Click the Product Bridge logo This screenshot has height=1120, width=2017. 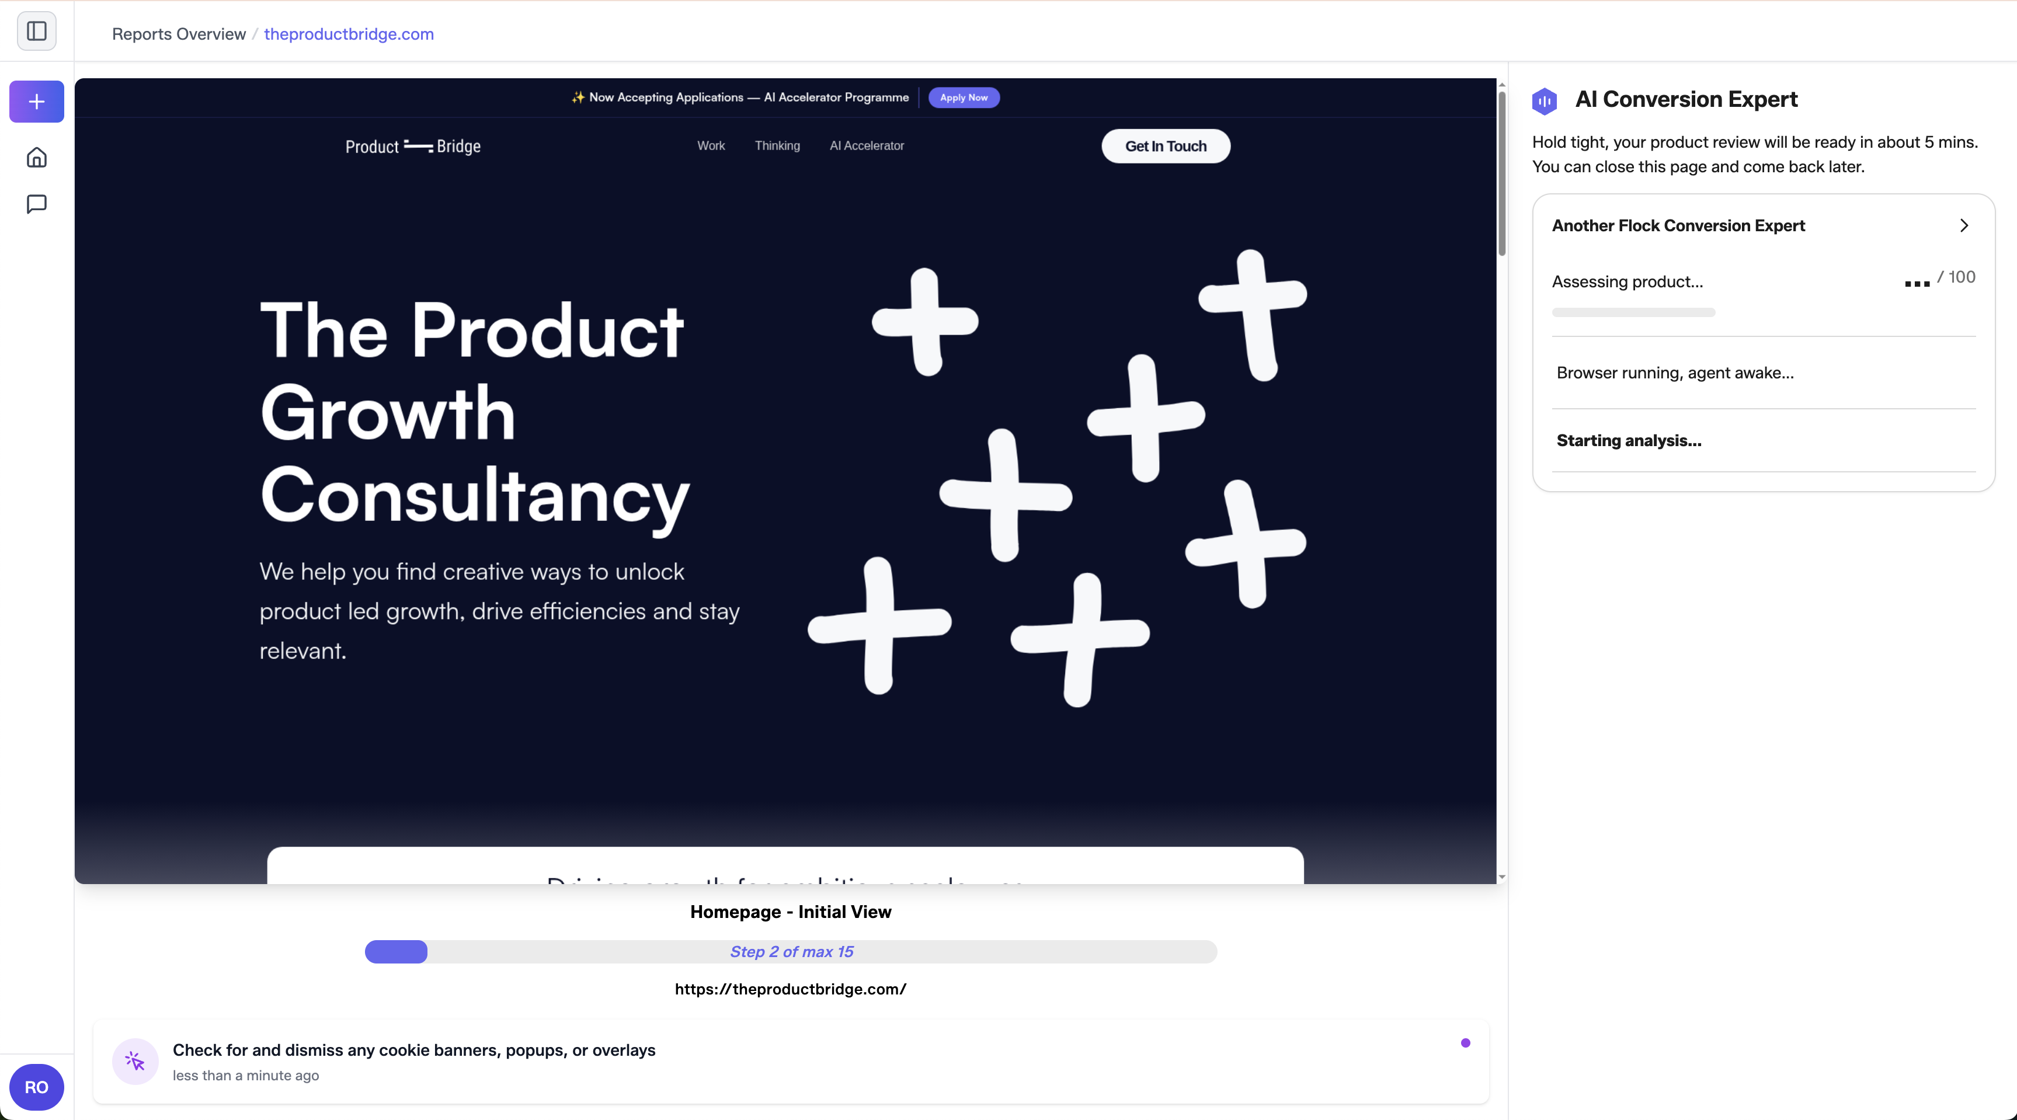(413, 147)
